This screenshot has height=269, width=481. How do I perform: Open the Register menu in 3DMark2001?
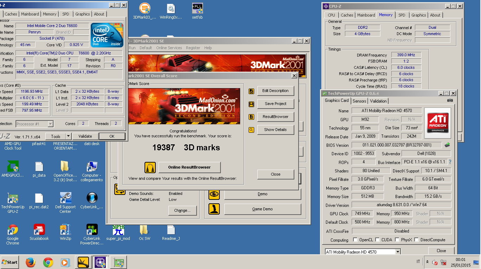click(x=193, y=48)
